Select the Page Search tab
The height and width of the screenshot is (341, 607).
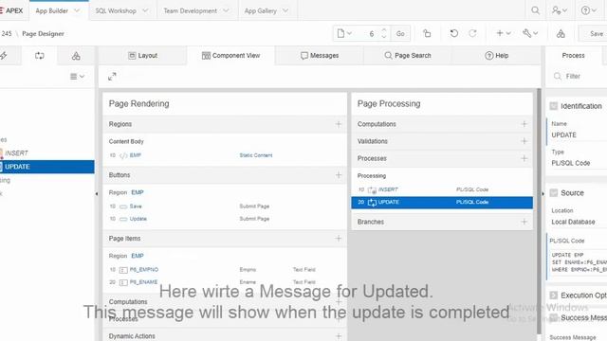pos(408,56)
